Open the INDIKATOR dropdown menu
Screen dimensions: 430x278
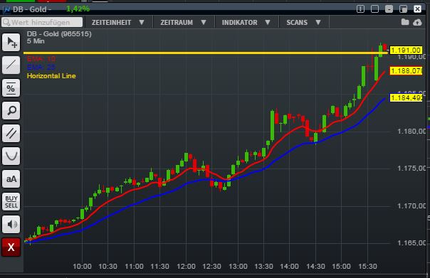[246, 23]
